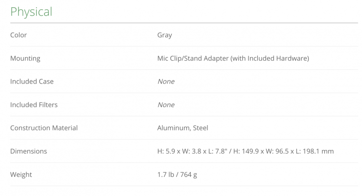Select the Construction Material label
The image size is (362, 196).
point(44,128)
